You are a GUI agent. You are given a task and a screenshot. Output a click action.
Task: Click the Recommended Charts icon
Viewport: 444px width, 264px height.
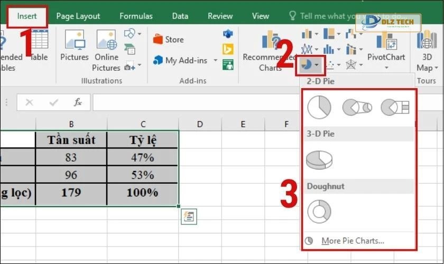pos(270,50)
